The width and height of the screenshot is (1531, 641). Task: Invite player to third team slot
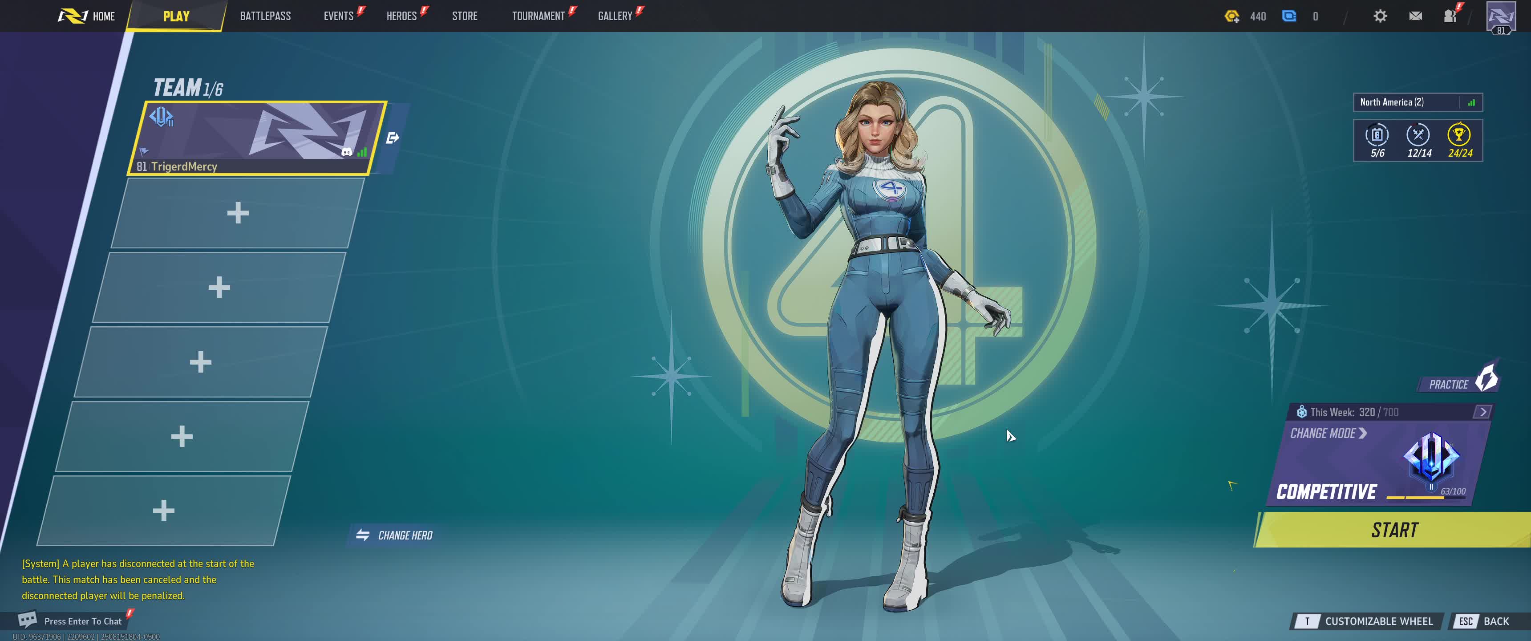(x=219, y=287)
